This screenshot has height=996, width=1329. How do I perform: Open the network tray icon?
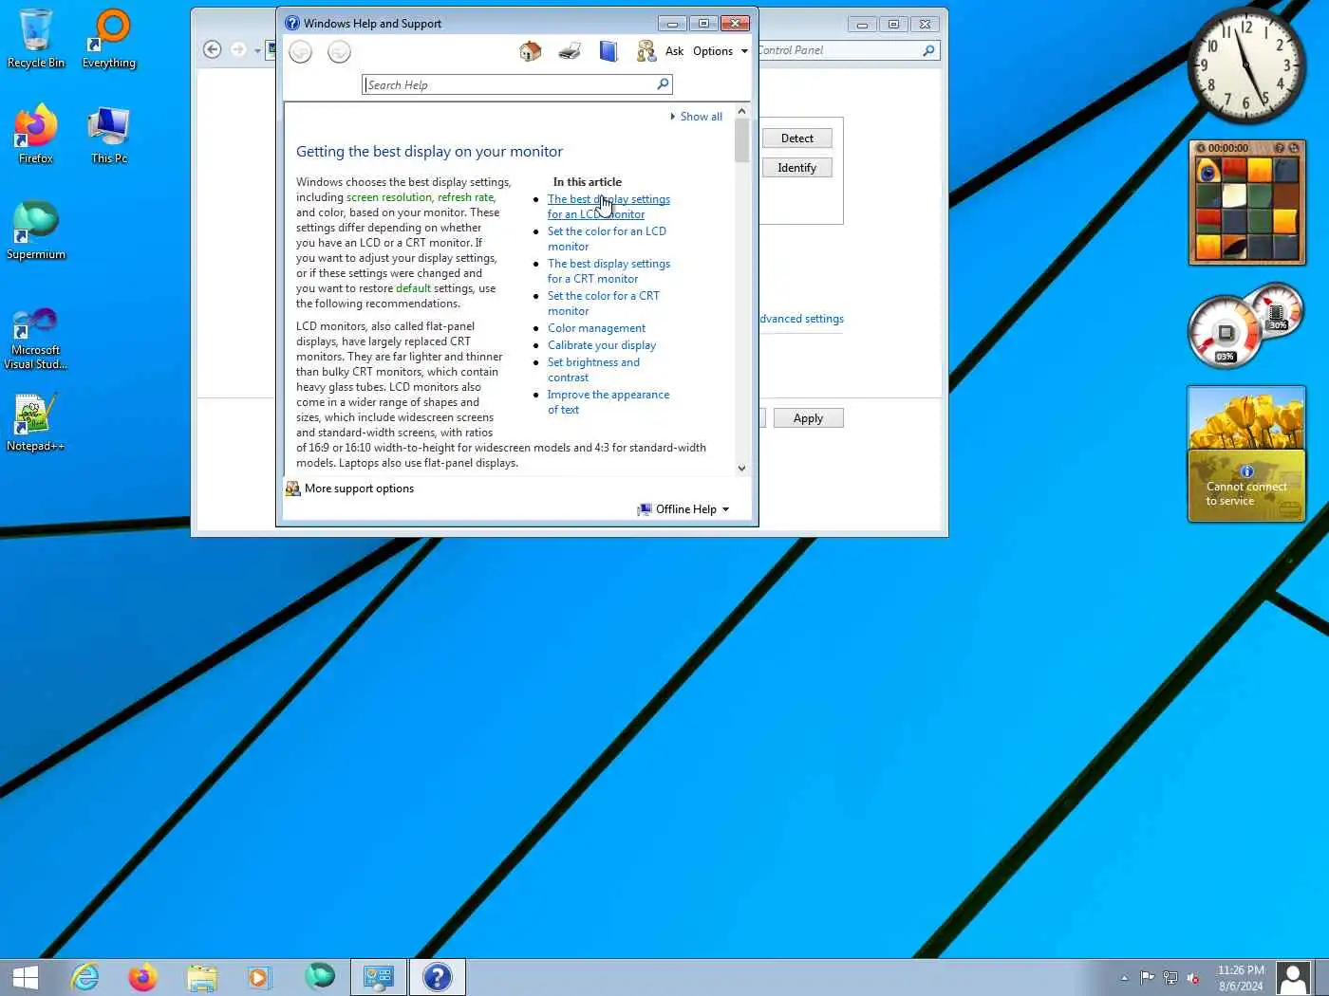tap(1170, 977)
